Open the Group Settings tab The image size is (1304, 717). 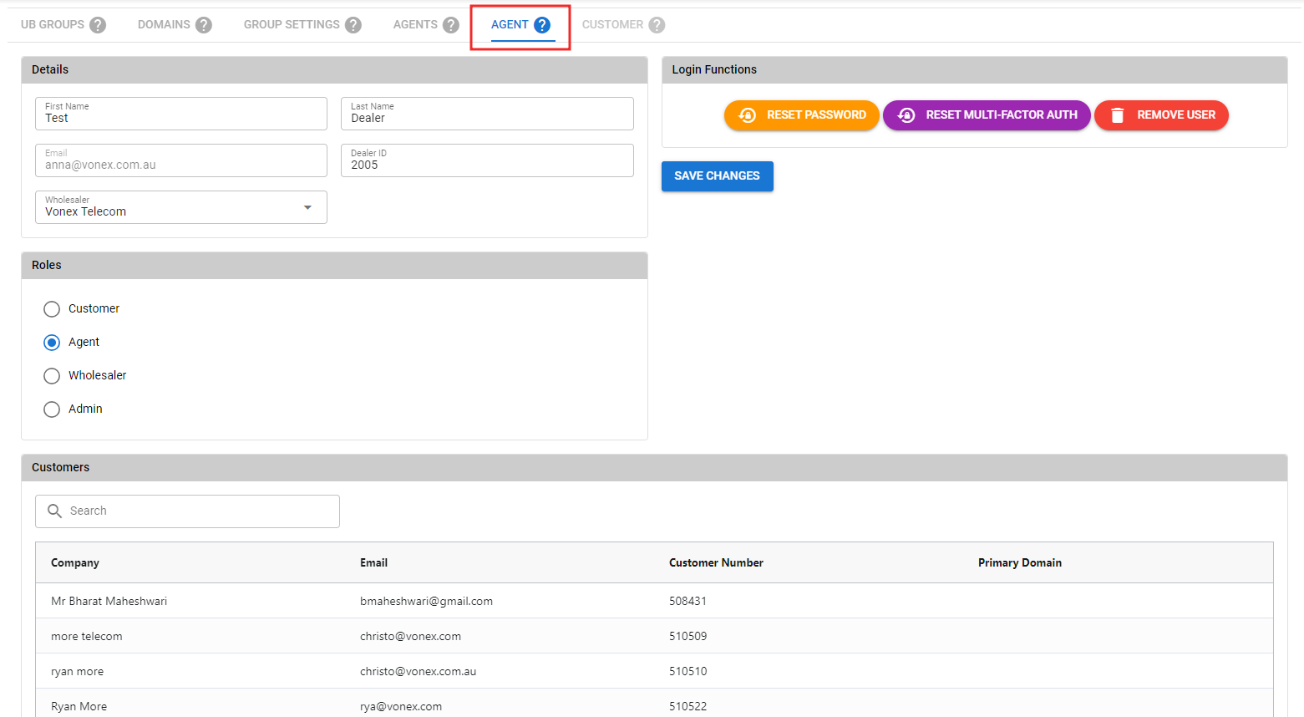coord(292,25)
